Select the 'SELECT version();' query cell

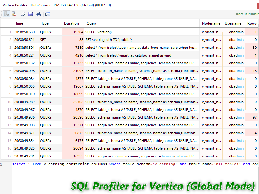click(142, 32)
